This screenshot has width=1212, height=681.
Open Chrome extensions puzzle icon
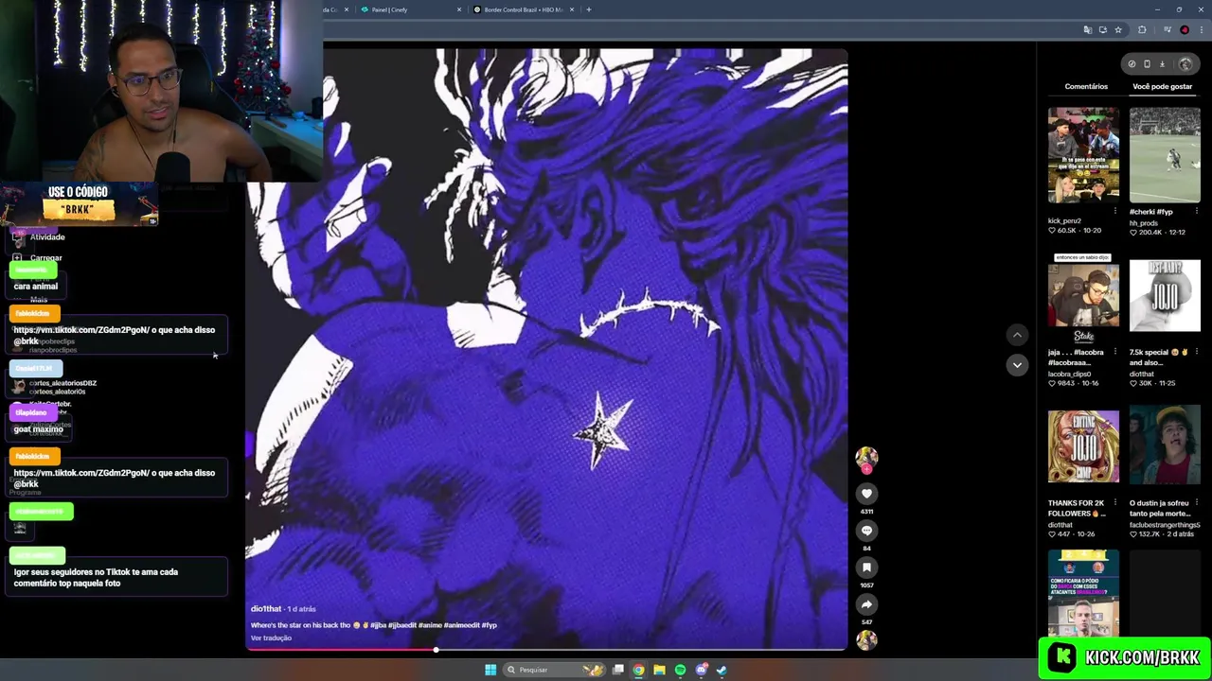pyautogui.click(x=1142, y=30)
